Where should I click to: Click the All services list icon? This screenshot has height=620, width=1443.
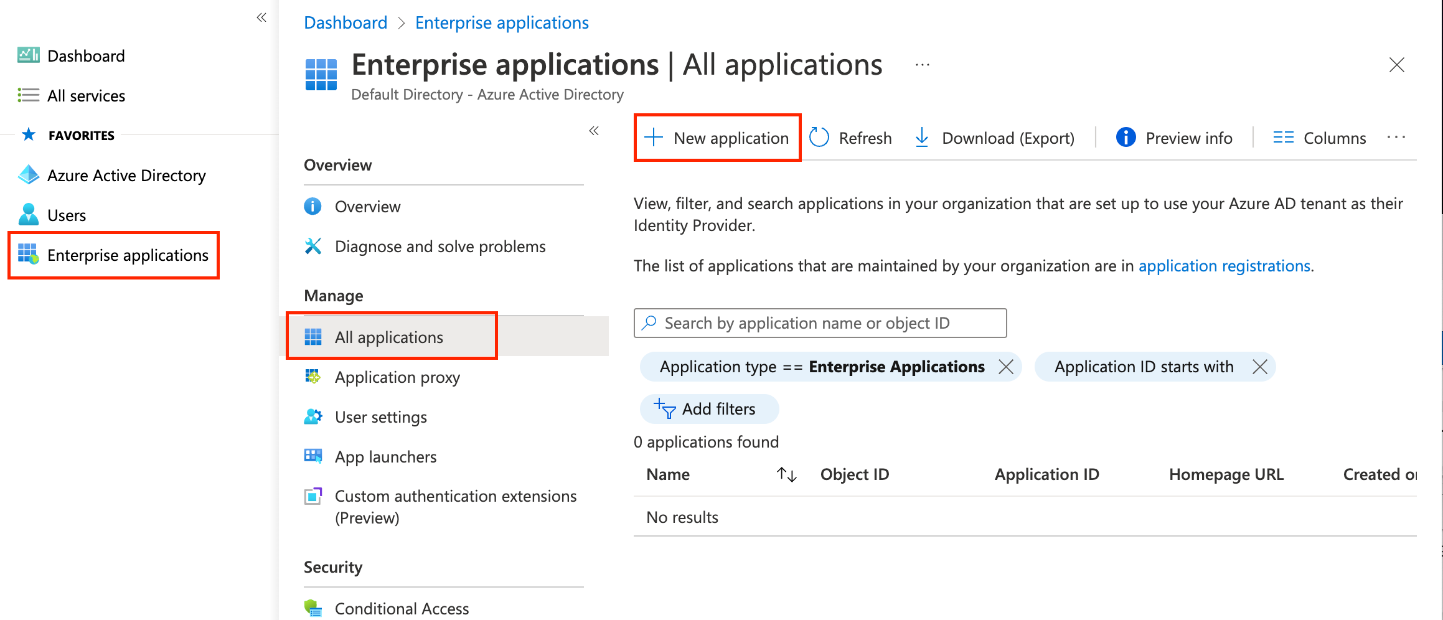tap(28, 95)
